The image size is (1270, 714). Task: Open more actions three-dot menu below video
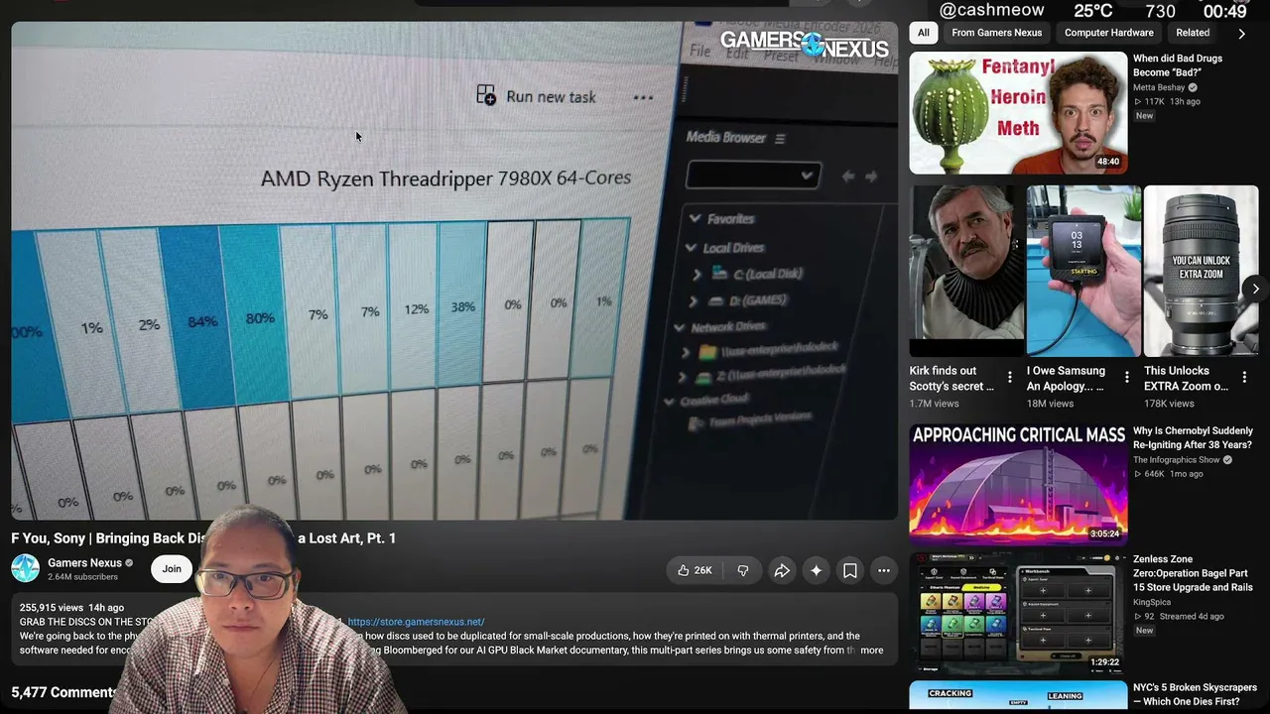coord(884,570)
